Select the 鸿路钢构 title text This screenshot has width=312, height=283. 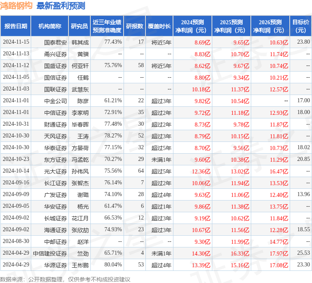point(16,5)
